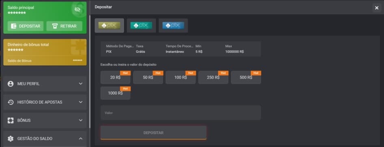Click the balance management gear icon

11,138
